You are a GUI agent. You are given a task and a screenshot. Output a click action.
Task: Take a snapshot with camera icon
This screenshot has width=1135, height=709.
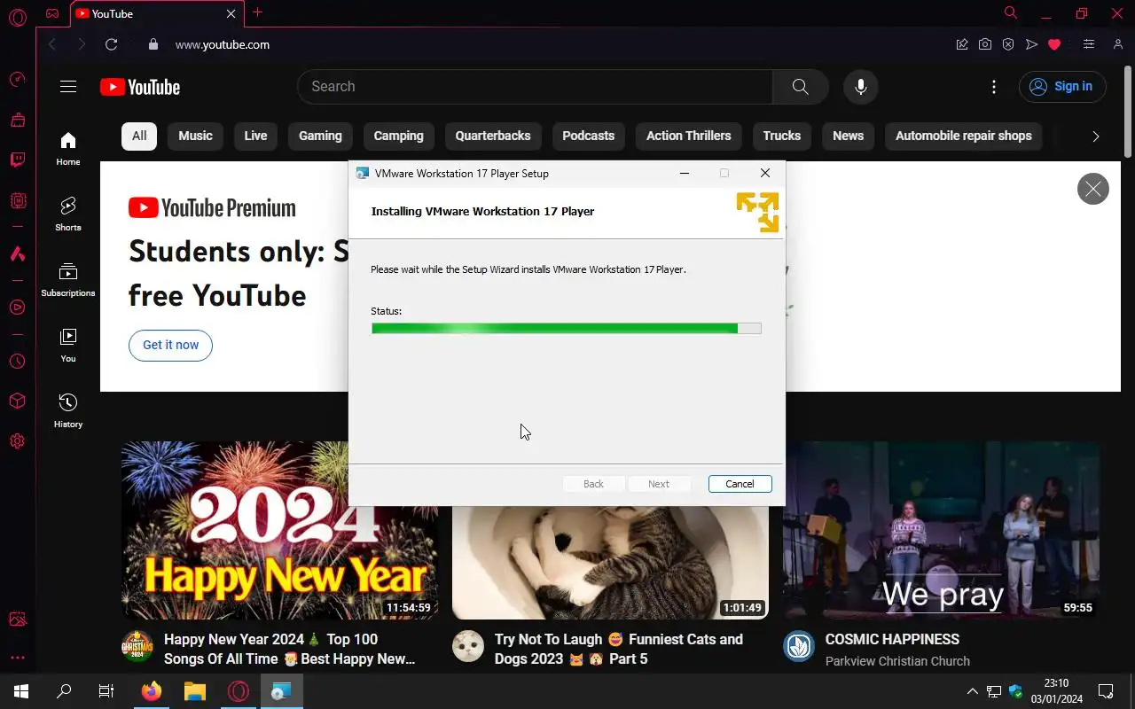pos(985,44)
